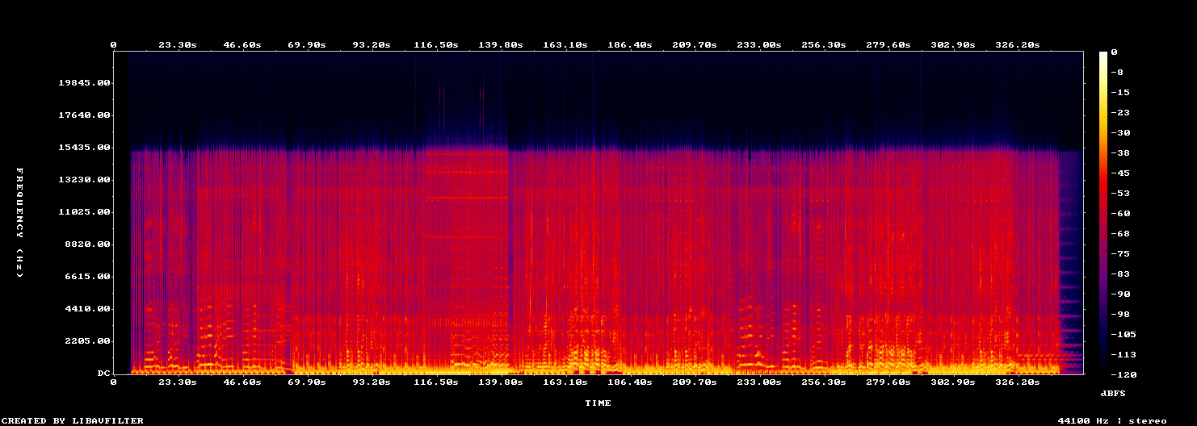
Task: Click the 233.00s tick on the top axis
Action: click(758, 45)
